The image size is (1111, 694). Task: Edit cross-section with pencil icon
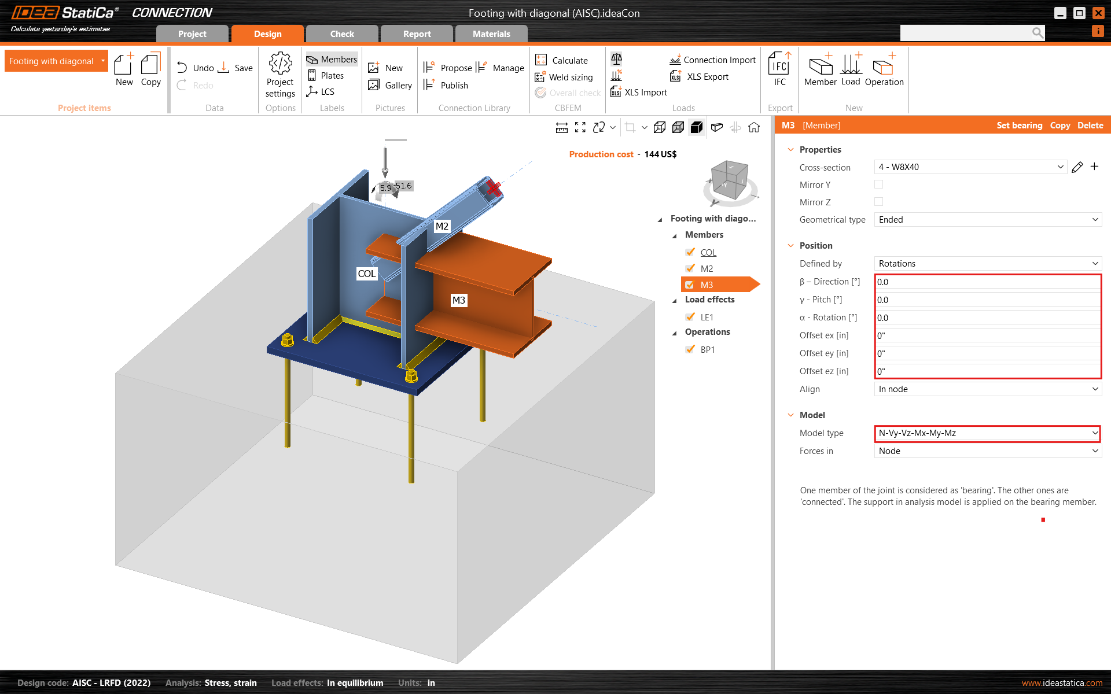1077,167
